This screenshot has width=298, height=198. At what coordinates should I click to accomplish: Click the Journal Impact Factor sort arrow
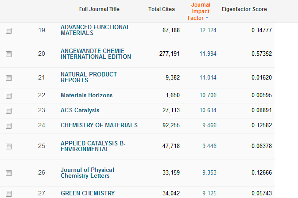point(207,18)
